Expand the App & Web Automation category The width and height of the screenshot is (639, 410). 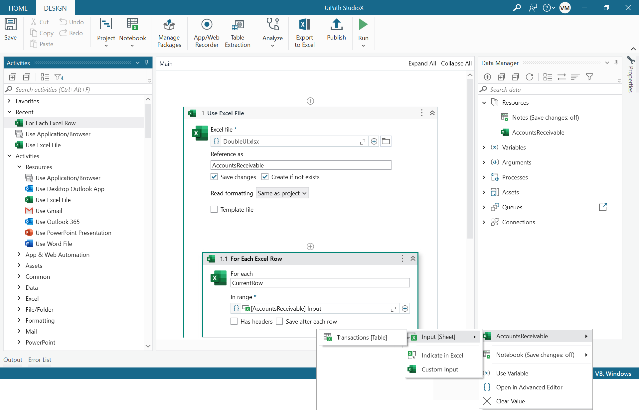pyautogui.click(x=19, y=255)
